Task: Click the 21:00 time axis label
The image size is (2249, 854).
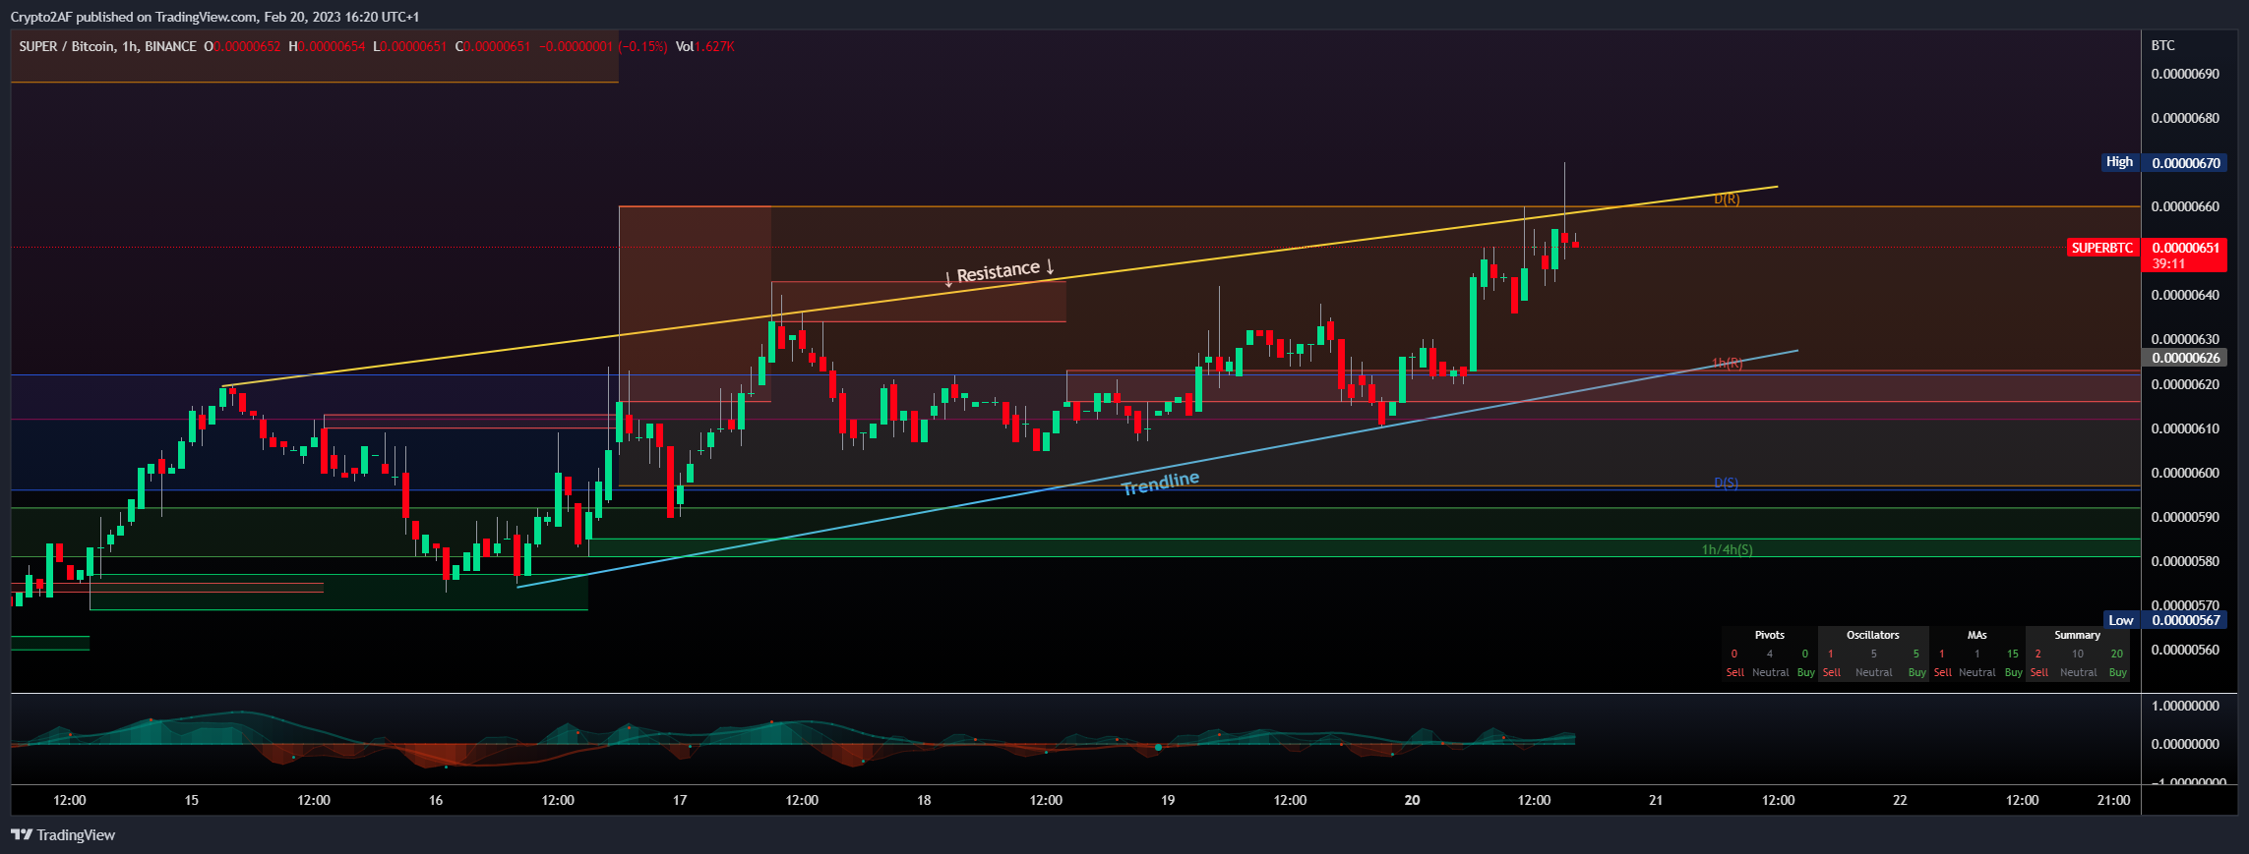Action: 2114,800
